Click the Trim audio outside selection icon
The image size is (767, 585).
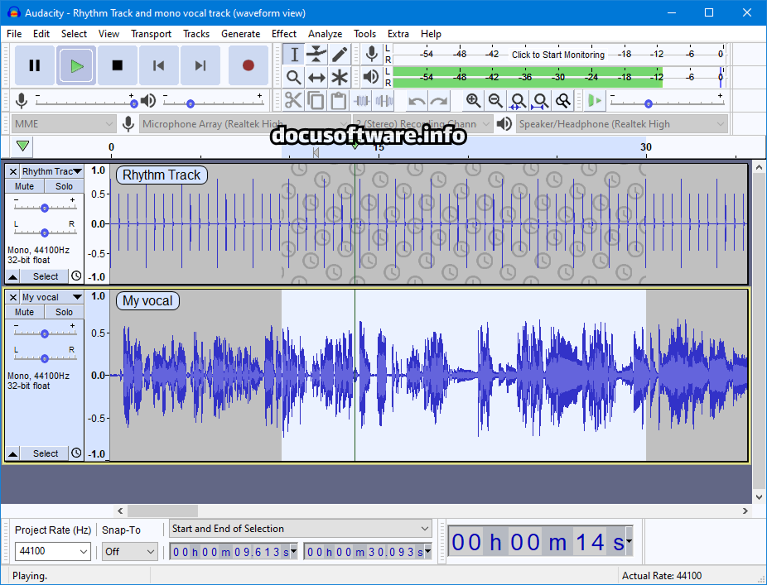click(361, 101)
